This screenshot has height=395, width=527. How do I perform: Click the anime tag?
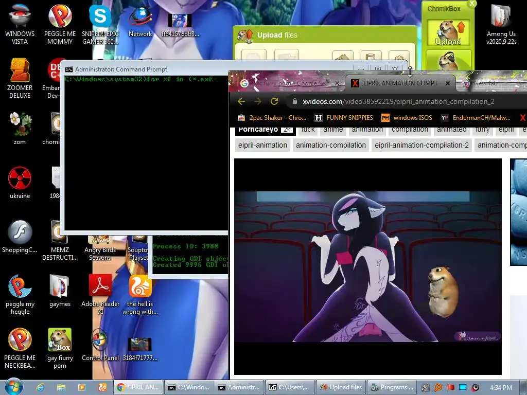333,130
